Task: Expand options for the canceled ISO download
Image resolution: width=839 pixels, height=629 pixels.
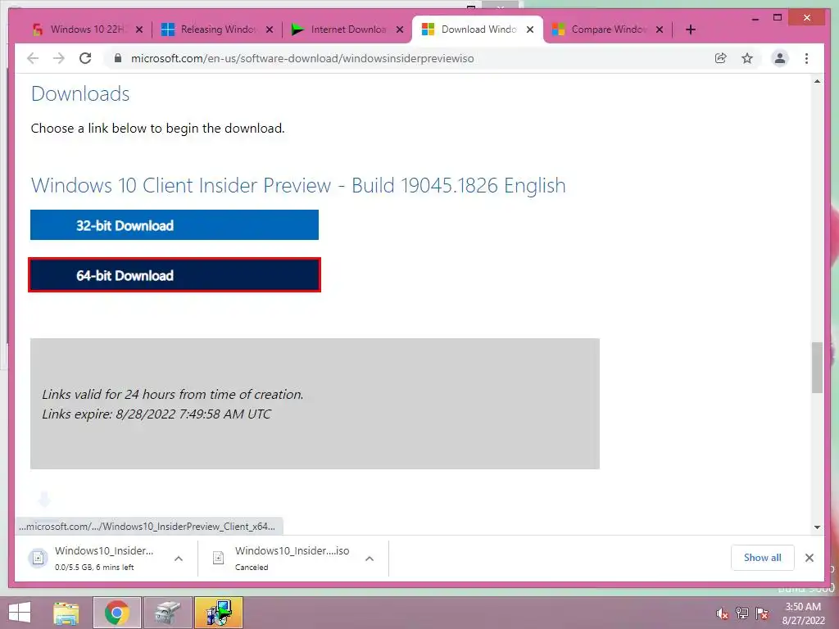Action: point(370,559)
